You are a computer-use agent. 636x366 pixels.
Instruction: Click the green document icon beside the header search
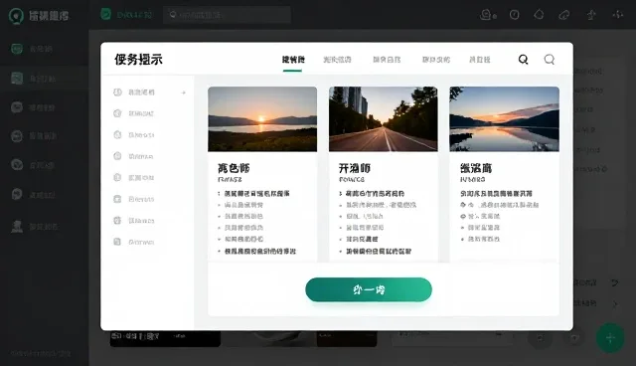point(106,14)
